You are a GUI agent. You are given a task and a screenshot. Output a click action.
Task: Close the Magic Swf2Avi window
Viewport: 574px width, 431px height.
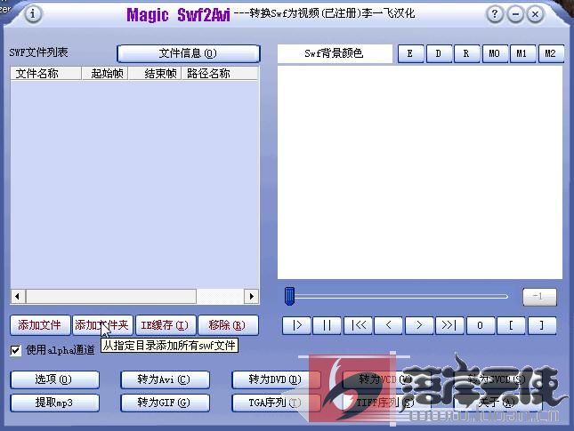click(x=535, y=14)
